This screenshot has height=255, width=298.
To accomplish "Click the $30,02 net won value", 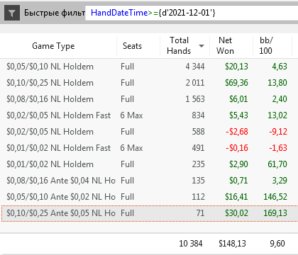I will [236, 213].
